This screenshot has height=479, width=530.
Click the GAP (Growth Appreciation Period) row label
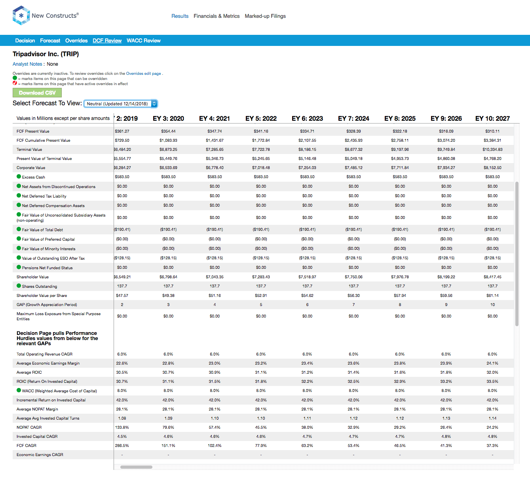click(x=47, y=305)
